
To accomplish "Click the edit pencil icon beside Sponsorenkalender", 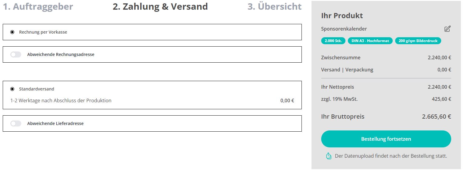I will [448, 29].
